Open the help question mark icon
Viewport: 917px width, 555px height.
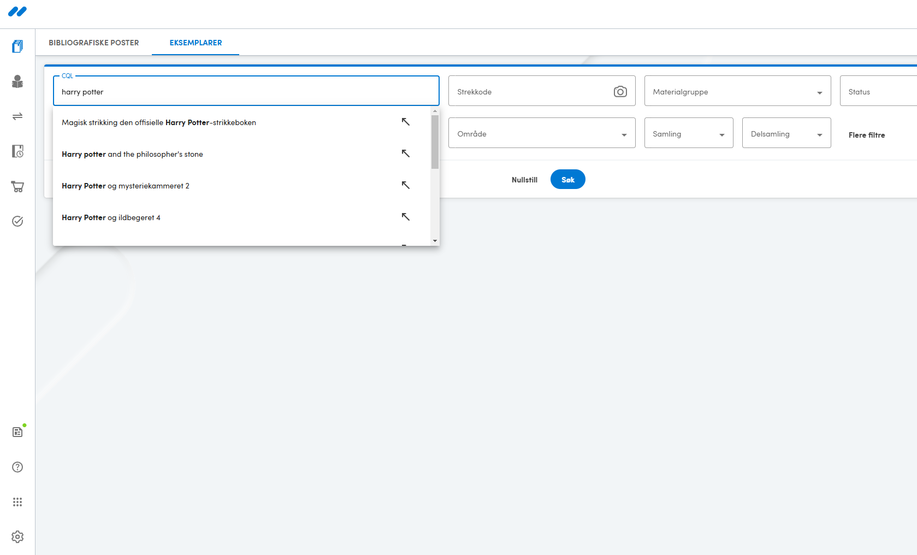click(17, 467)
